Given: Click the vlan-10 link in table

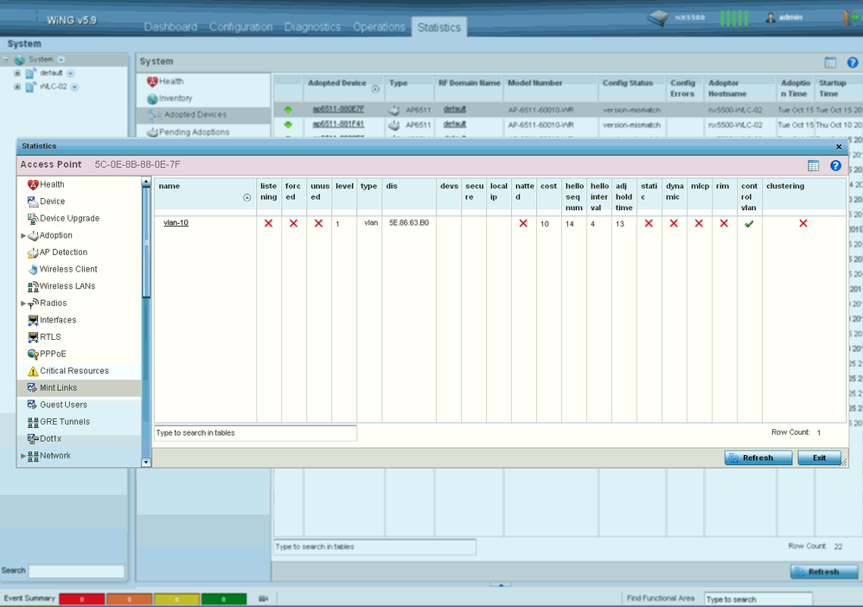Looking at the screenshot, I should coord(176,223).
